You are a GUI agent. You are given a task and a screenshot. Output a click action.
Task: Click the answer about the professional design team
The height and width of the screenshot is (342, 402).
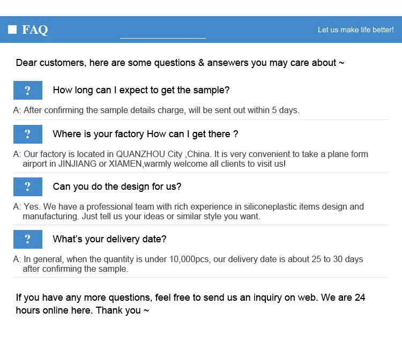[x=193, y=207]
